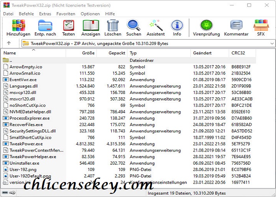Viewport: 276px width, 197px height.
Task: Click CRC32 value B6BE912F
Action: (x=241, y=67)
